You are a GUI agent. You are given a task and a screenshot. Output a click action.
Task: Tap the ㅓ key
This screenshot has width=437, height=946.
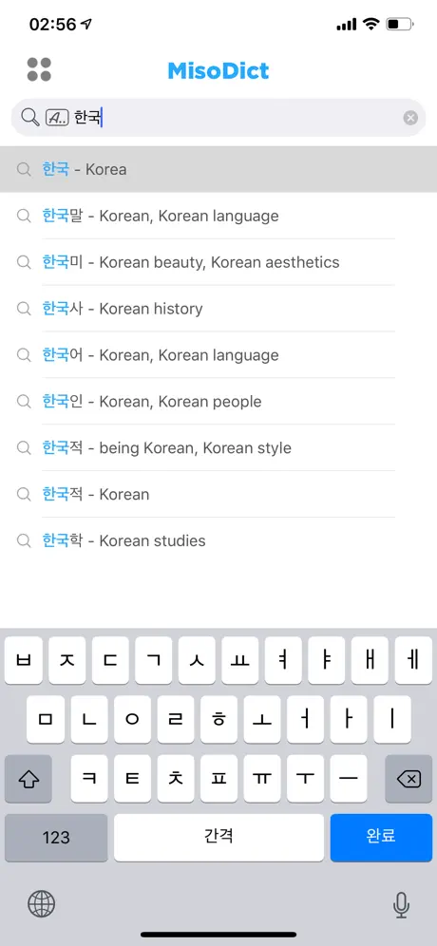click(305, 719)
